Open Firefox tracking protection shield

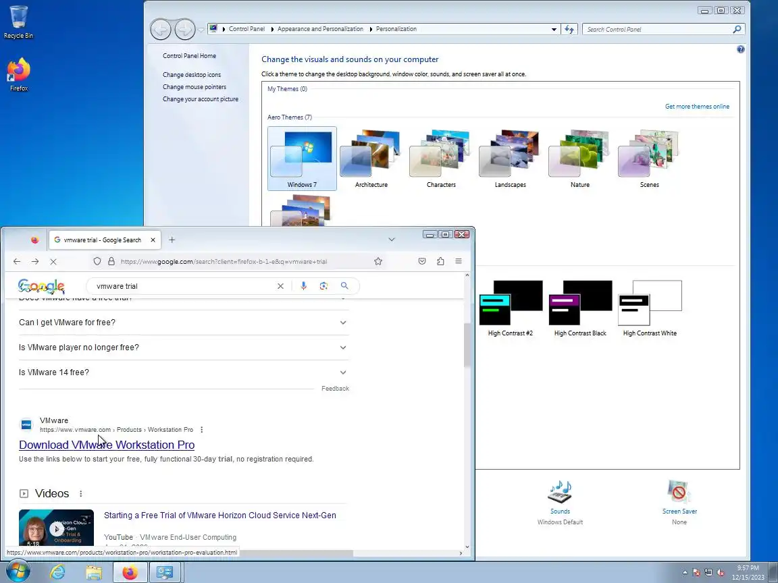[97, 261]
